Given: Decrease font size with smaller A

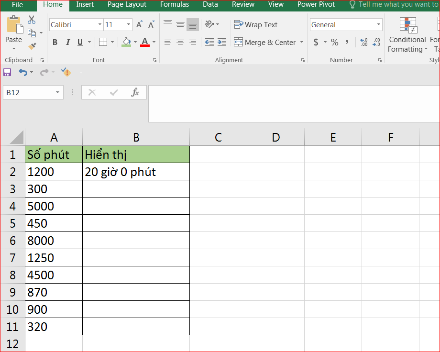Looking at the screenshot, I should (x=151, y=25).
